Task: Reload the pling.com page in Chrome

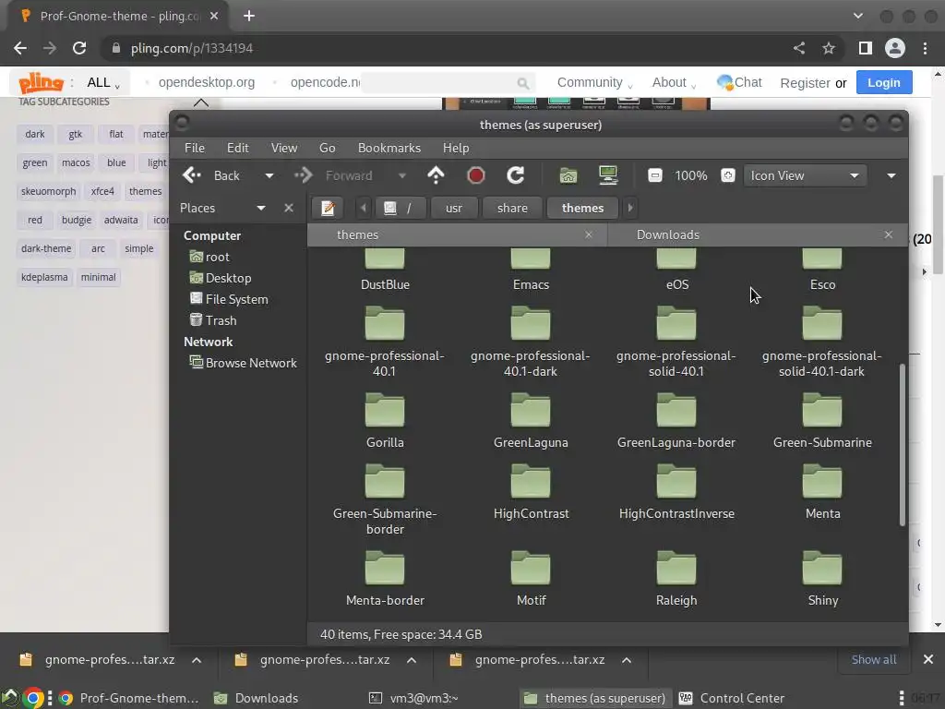Action: [x=79, y=48]
